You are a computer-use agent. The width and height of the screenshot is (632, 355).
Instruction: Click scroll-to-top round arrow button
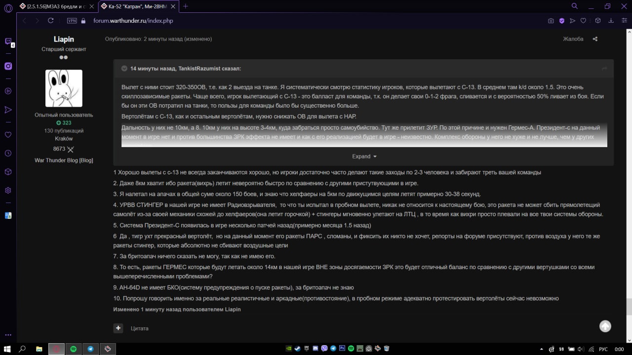605,326
